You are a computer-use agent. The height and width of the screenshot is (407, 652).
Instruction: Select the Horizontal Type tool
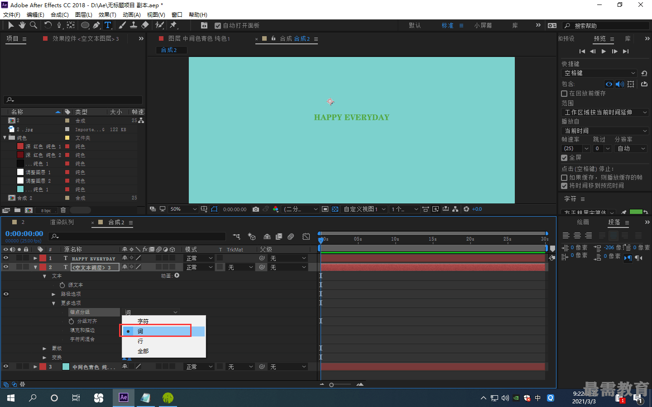(x=108, y=25)
